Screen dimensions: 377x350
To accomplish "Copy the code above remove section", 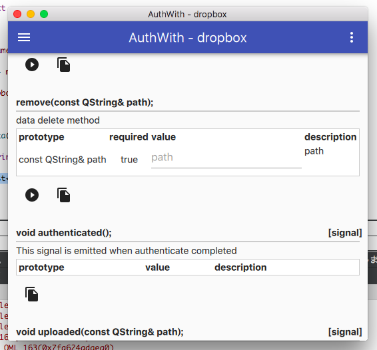I will pos(63,65).
